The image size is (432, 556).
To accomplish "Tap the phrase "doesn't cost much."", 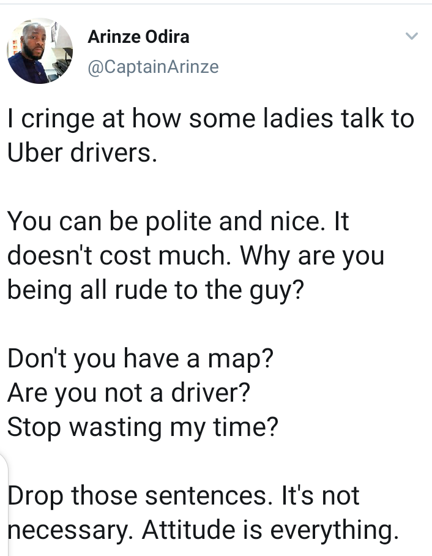I will [119, 255].
